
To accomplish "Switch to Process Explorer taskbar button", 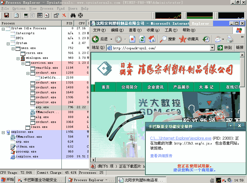I will click(91, 180).
